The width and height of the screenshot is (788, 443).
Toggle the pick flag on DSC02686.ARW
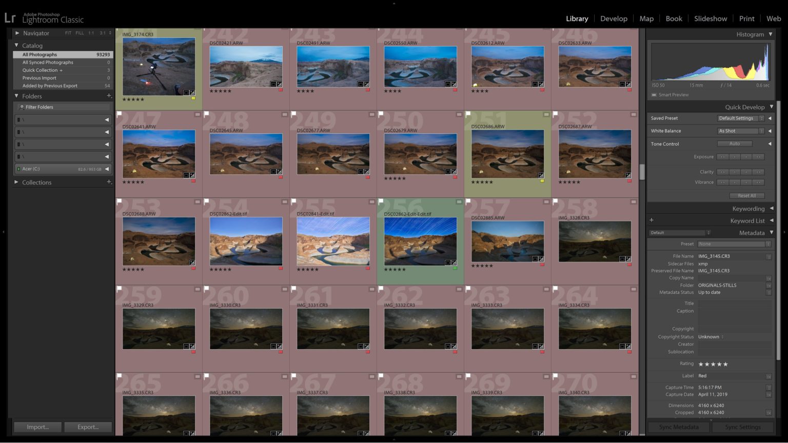468,114
